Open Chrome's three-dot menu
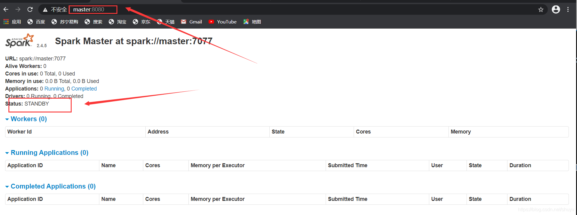The image size is (577, 215). 568,10
